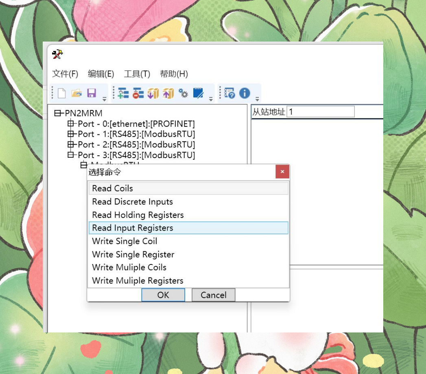Open the file toolbar overflow arrow
Viewport: 426px width, 374px height.
[x=104, y=99]
